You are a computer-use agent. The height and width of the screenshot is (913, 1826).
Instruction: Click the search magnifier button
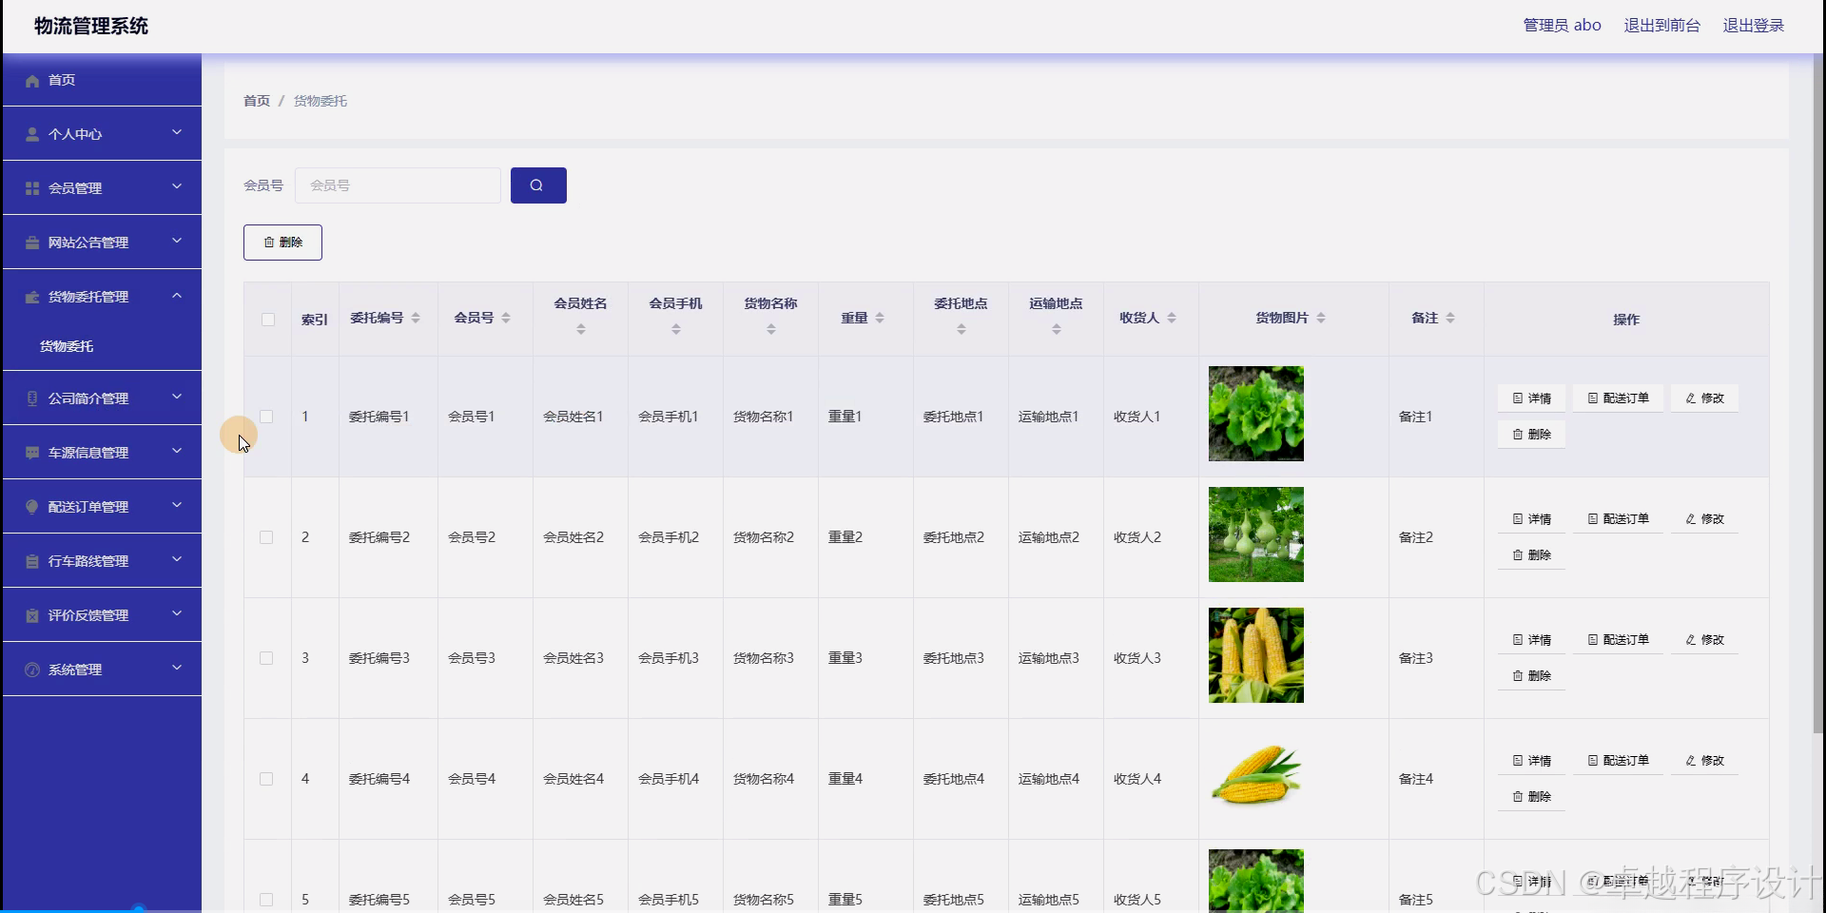[x=538, y=185]
